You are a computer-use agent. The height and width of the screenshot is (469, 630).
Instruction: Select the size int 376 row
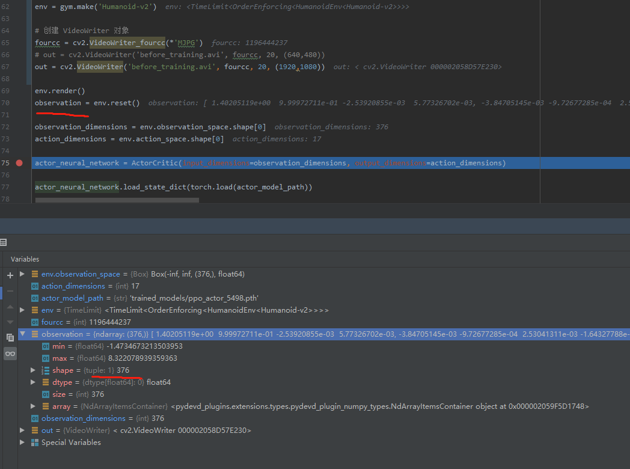coord(324,394)
